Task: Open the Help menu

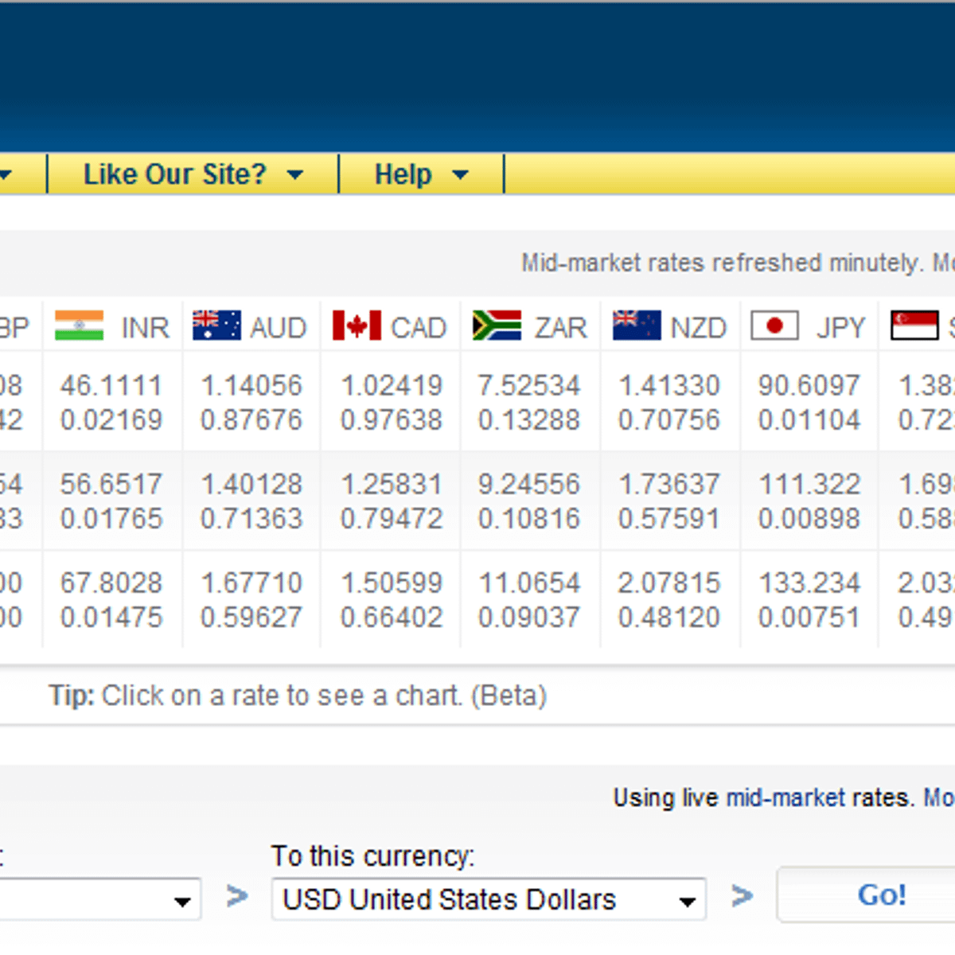Action: (x=421, y=174)
